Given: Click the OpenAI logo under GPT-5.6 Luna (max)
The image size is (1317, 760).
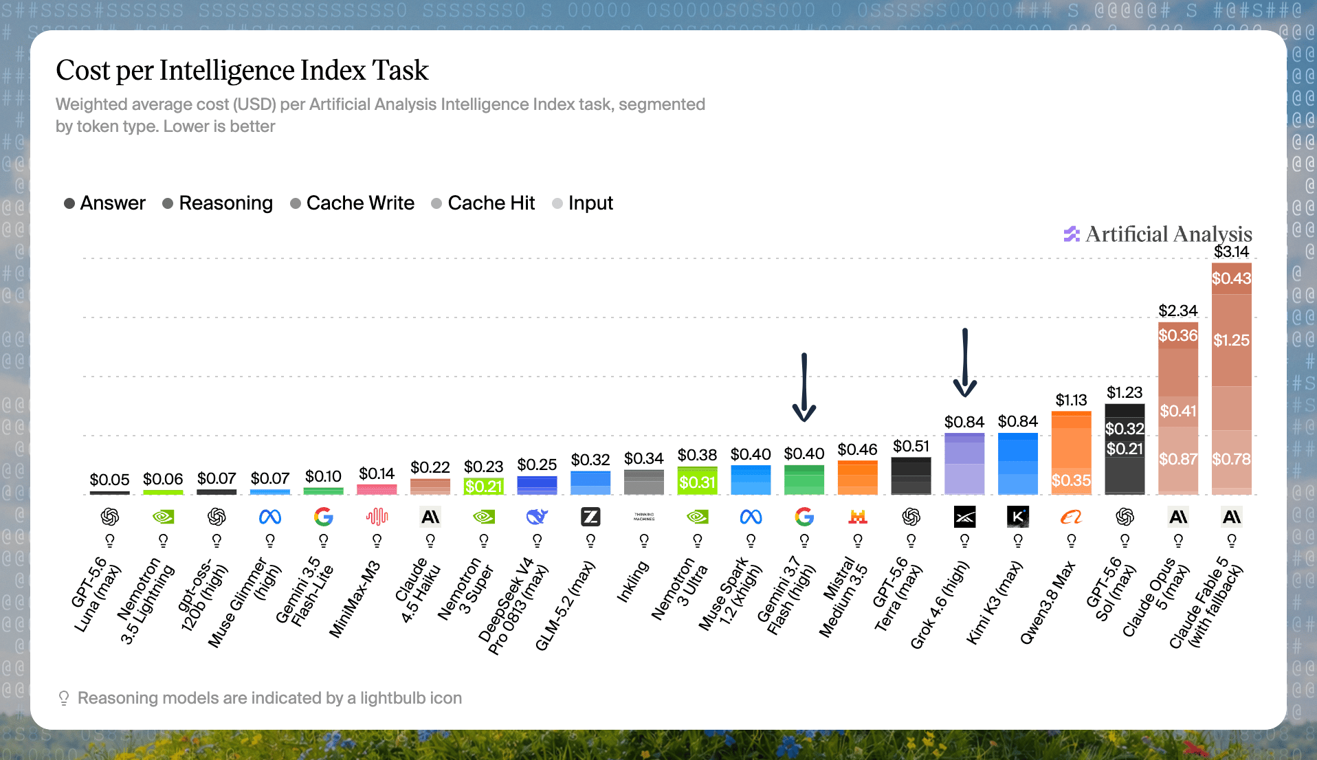Looking at the screenshot, I should (x=109, y=517).
